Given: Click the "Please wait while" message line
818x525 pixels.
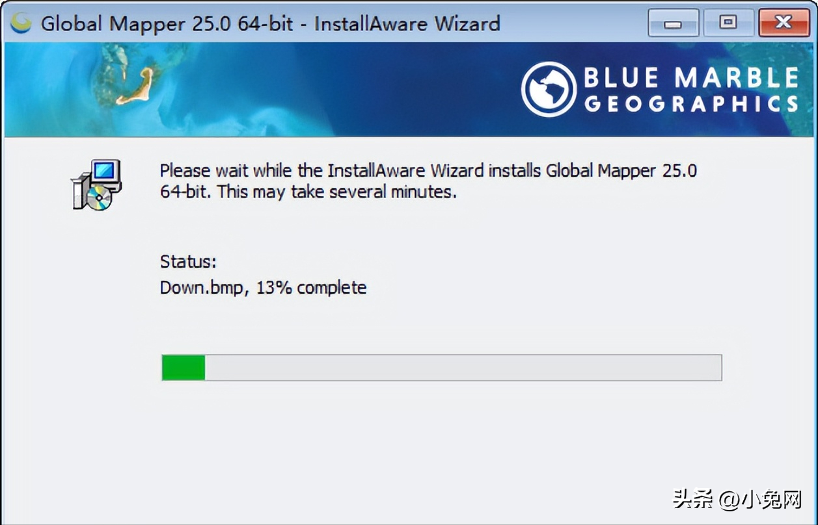Looking at the screenshot, I should 428,171.
